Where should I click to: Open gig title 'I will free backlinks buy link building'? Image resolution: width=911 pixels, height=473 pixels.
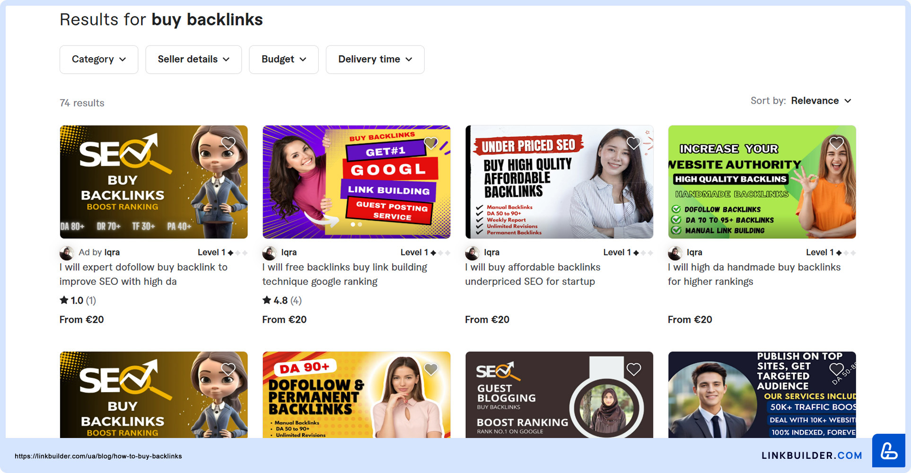pos(345,274)
